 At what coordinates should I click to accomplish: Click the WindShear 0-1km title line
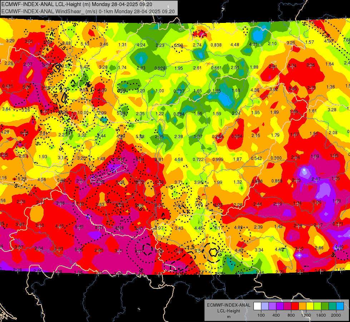click(88, 11)
